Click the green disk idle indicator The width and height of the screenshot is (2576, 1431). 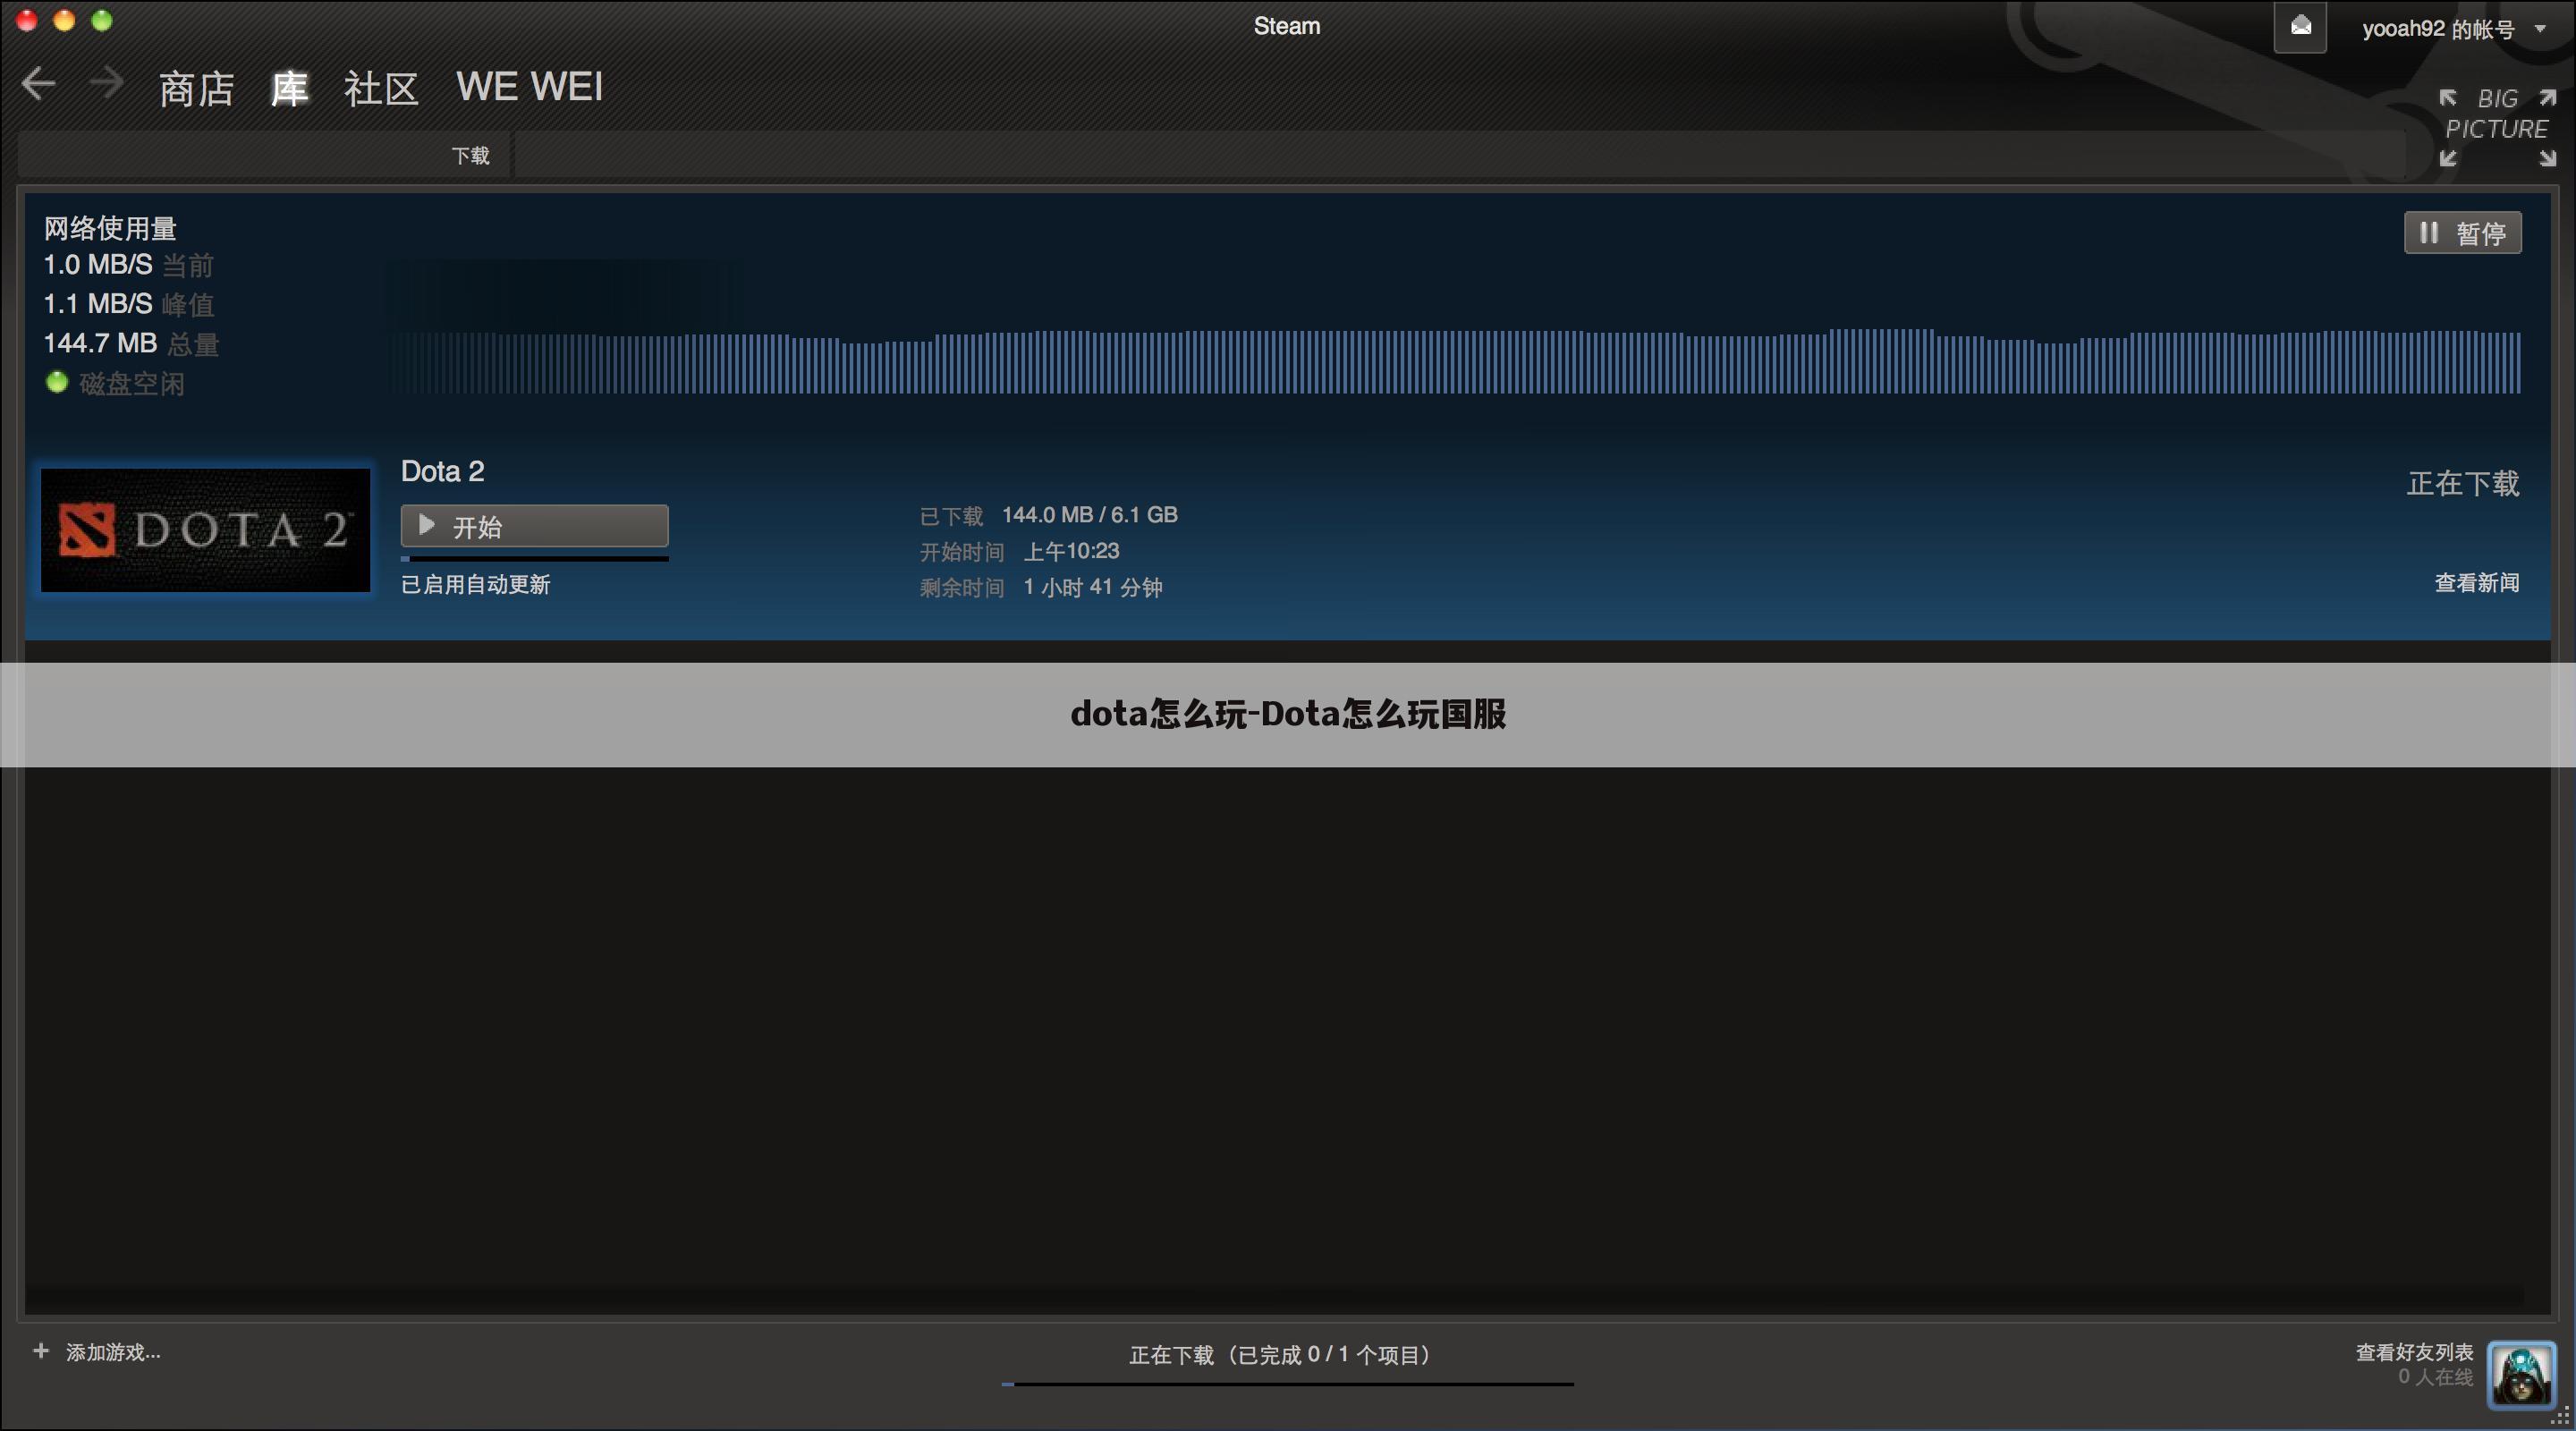[57, 382]
